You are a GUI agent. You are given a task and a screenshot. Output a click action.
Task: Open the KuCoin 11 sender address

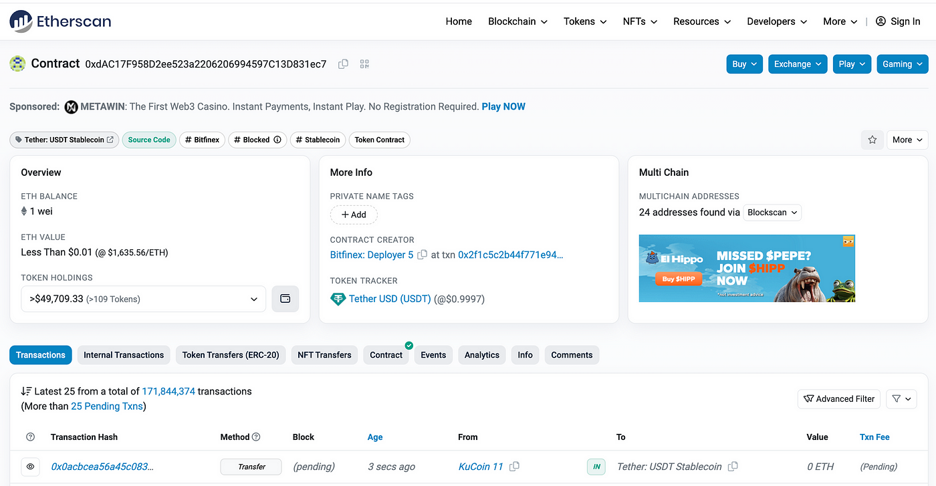[481, 467]
